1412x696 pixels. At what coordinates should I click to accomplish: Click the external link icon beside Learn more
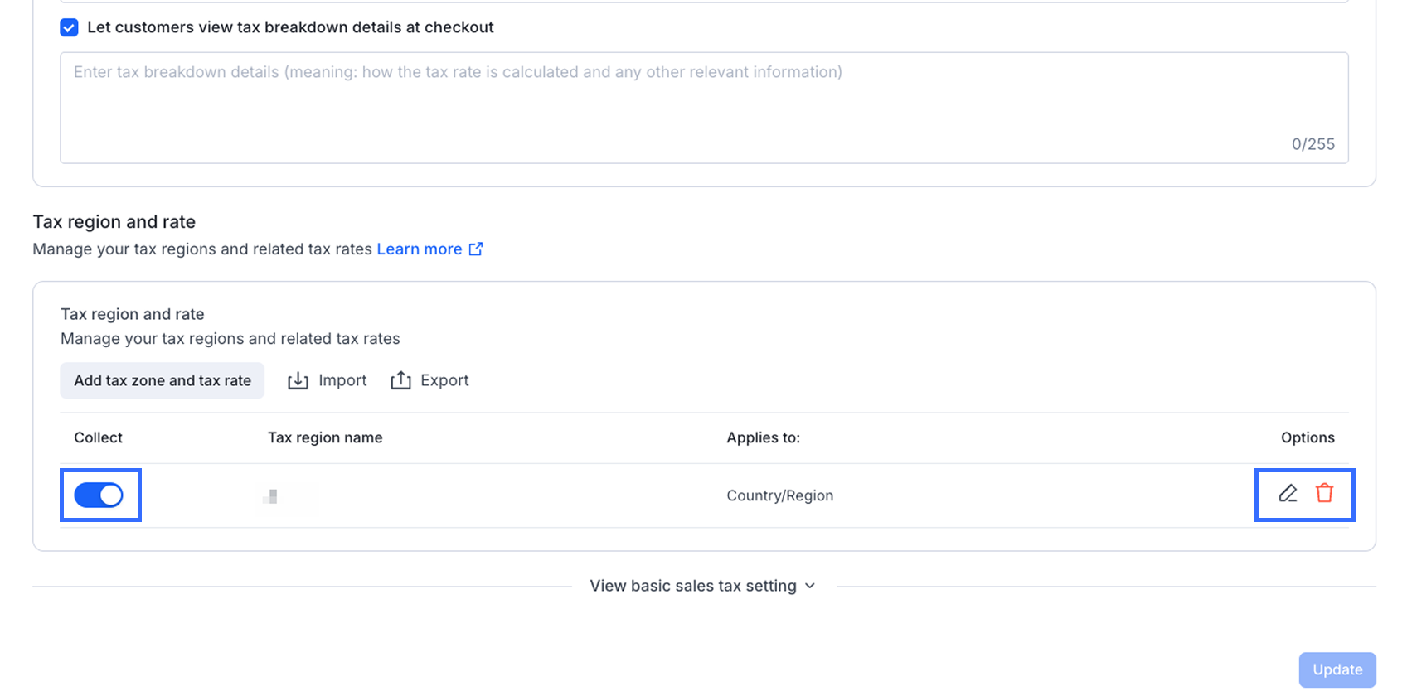(476, 249)
